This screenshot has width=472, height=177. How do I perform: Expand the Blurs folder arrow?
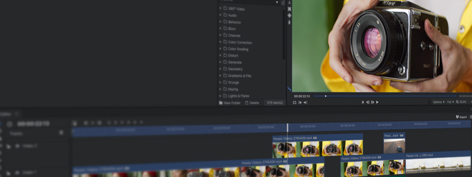[220, 29]
